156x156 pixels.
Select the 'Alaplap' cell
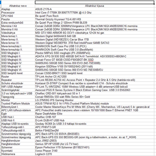tap(18, 9)
